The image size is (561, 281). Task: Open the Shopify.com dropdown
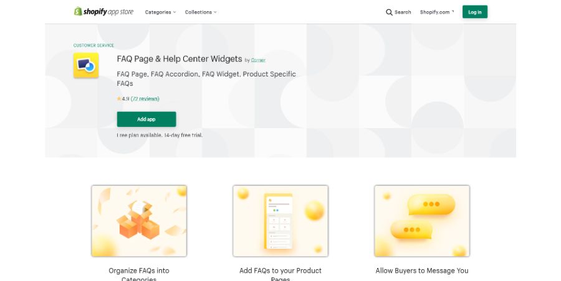(x=437, y=12)
